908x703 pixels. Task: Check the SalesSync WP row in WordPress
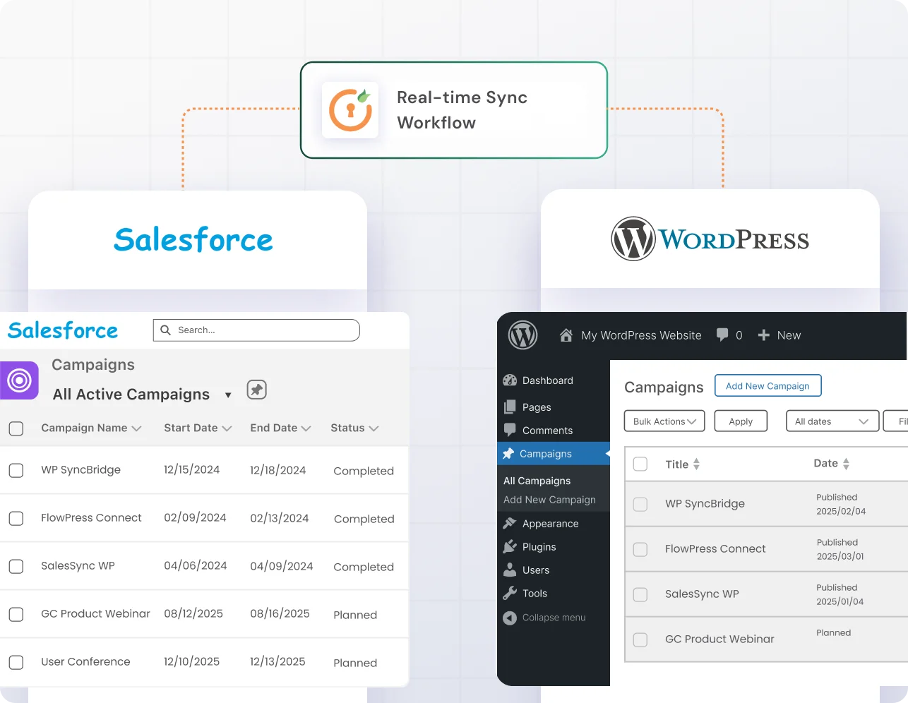coord(640,594)
